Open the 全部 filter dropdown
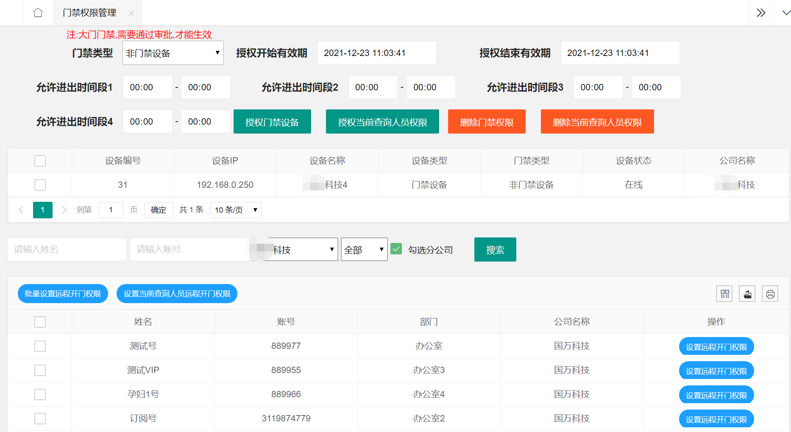 364,249
